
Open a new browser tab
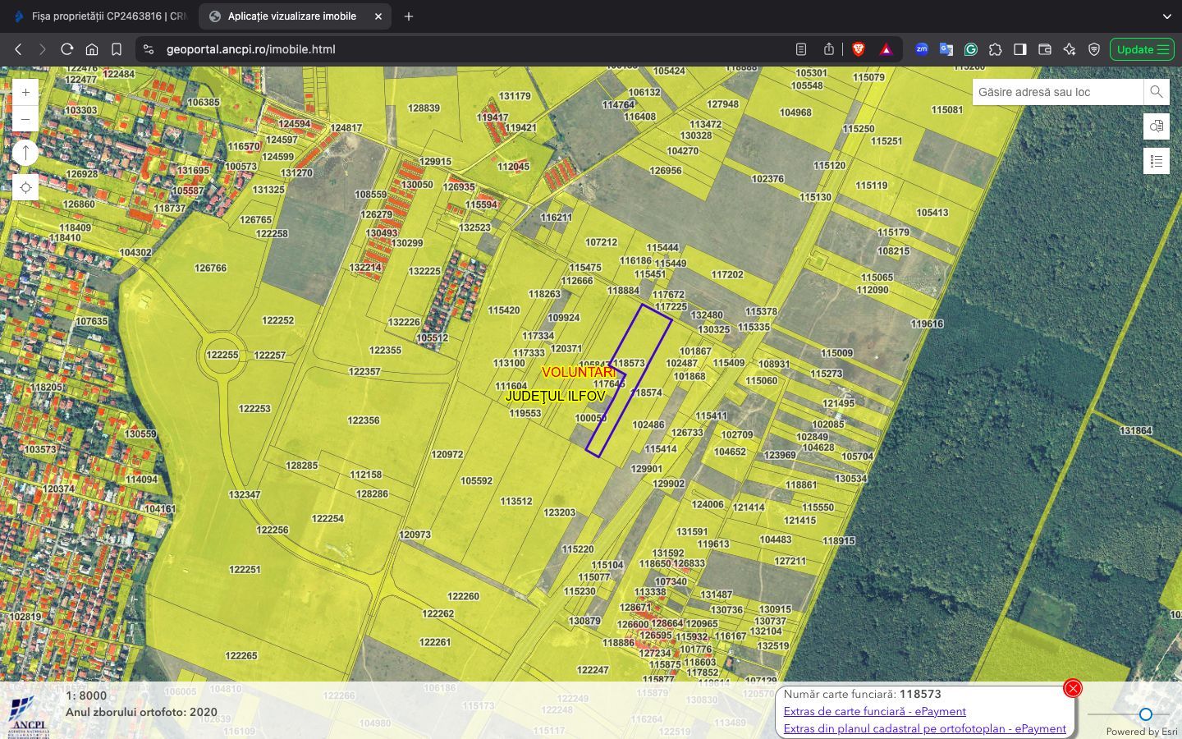coord(409,16)
